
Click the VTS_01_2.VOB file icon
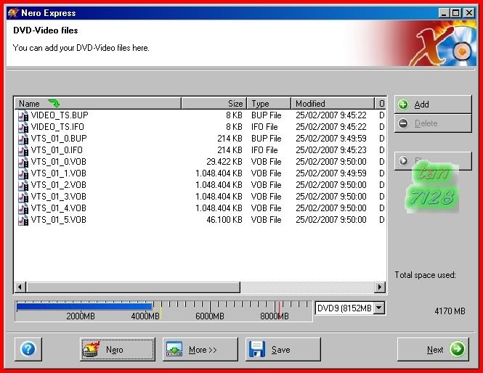pyautogui.click(x=23, y=185)
